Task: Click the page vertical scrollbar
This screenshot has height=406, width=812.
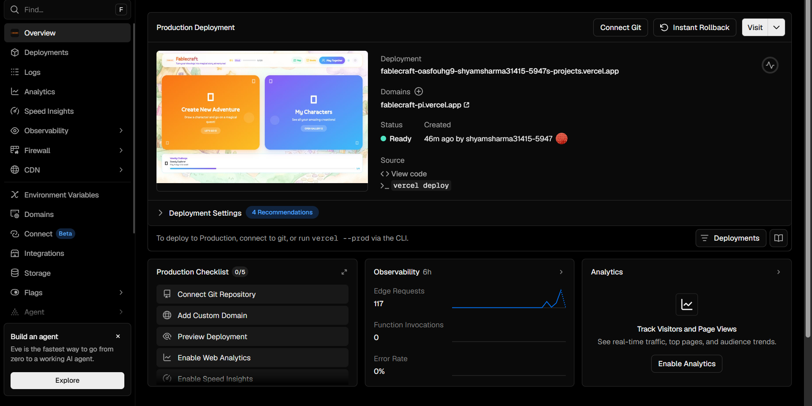Action: [808, 169]
